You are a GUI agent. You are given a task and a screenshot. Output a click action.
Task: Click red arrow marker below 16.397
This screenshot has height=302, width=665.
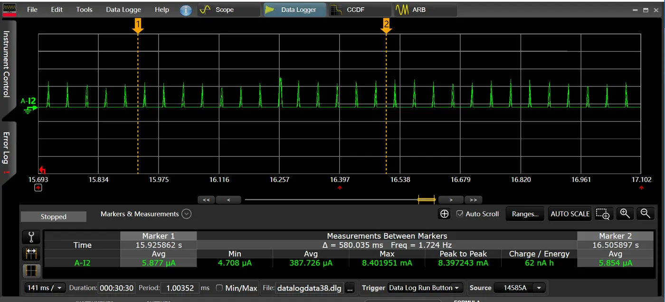point(340,188)
